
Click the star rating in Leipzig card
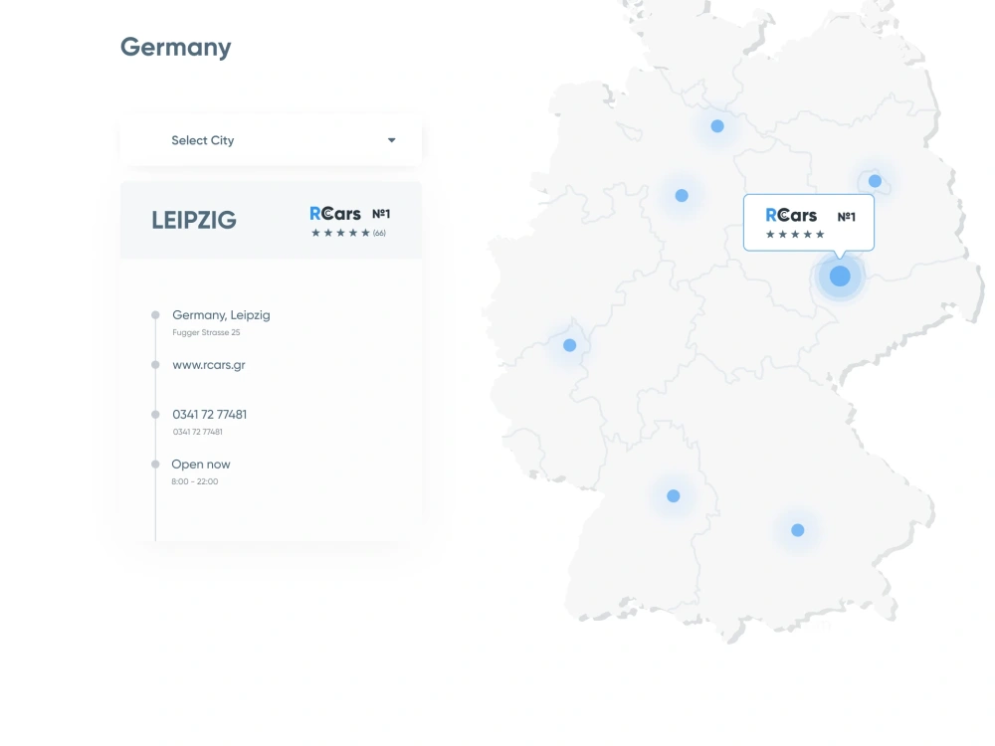340,233
